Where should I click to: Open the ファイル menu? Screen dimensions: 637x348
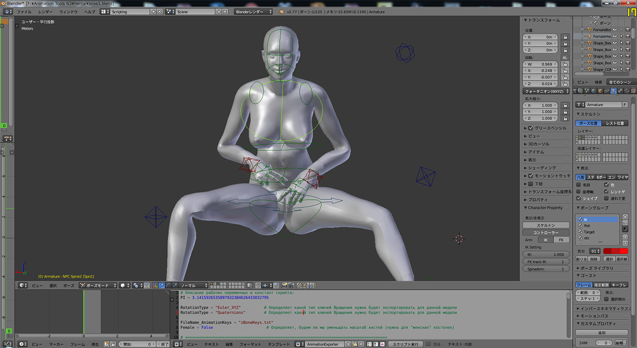click(x=24, y=11)
